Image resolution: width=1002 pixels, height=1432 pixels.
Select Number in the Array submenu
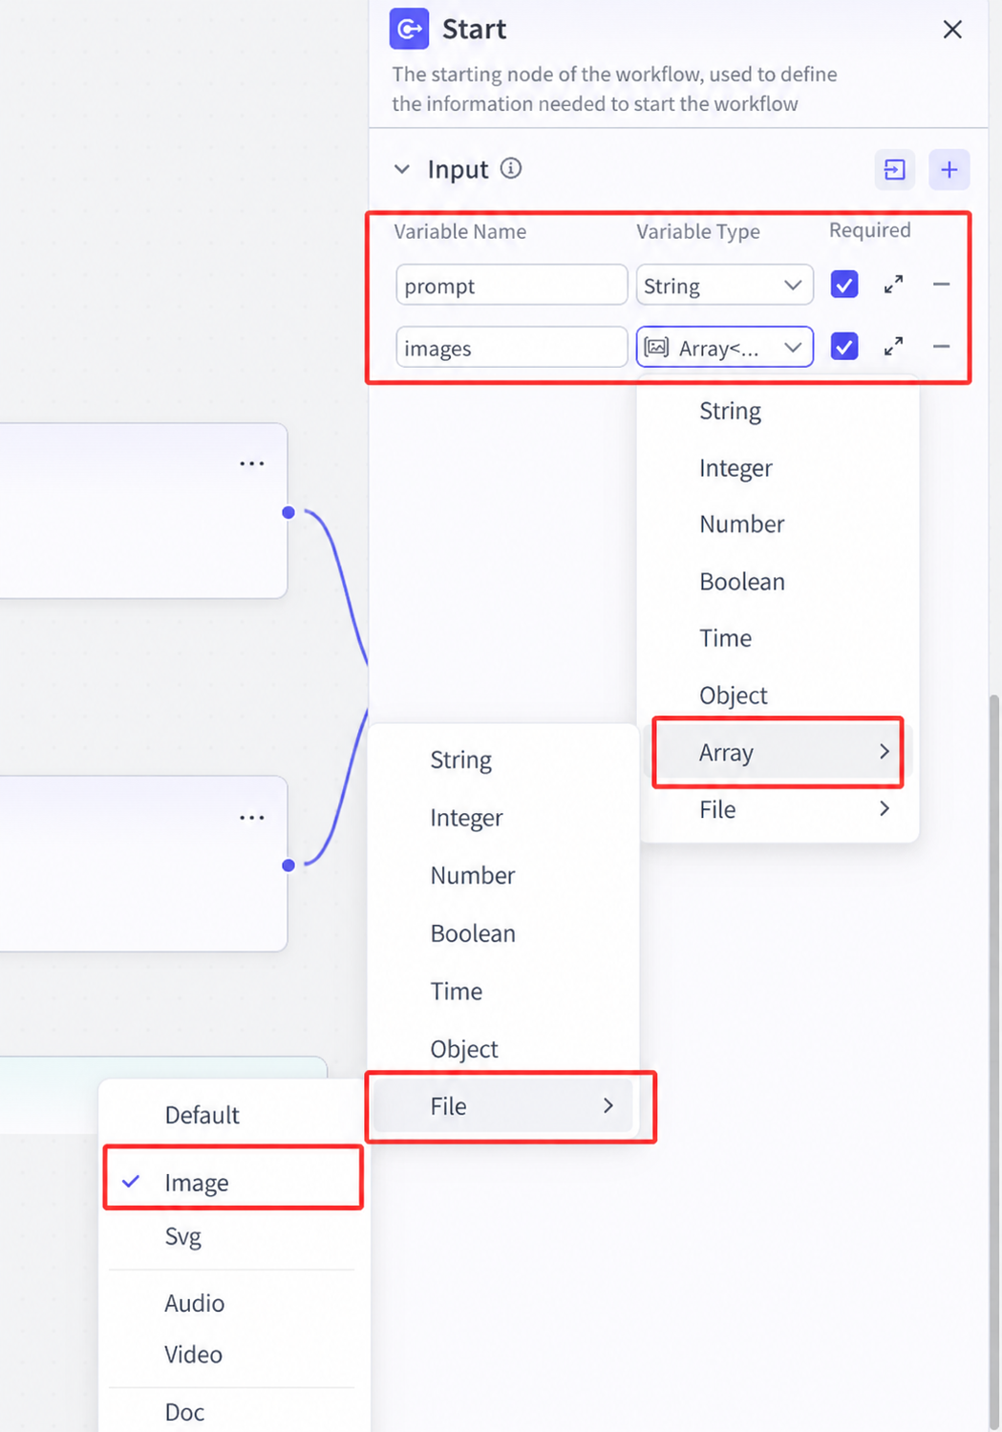click(x=473, y=875)
